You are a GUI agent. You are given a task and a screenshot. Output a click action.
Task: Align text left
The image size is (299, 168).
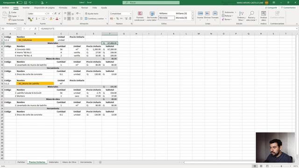(65, 19)
